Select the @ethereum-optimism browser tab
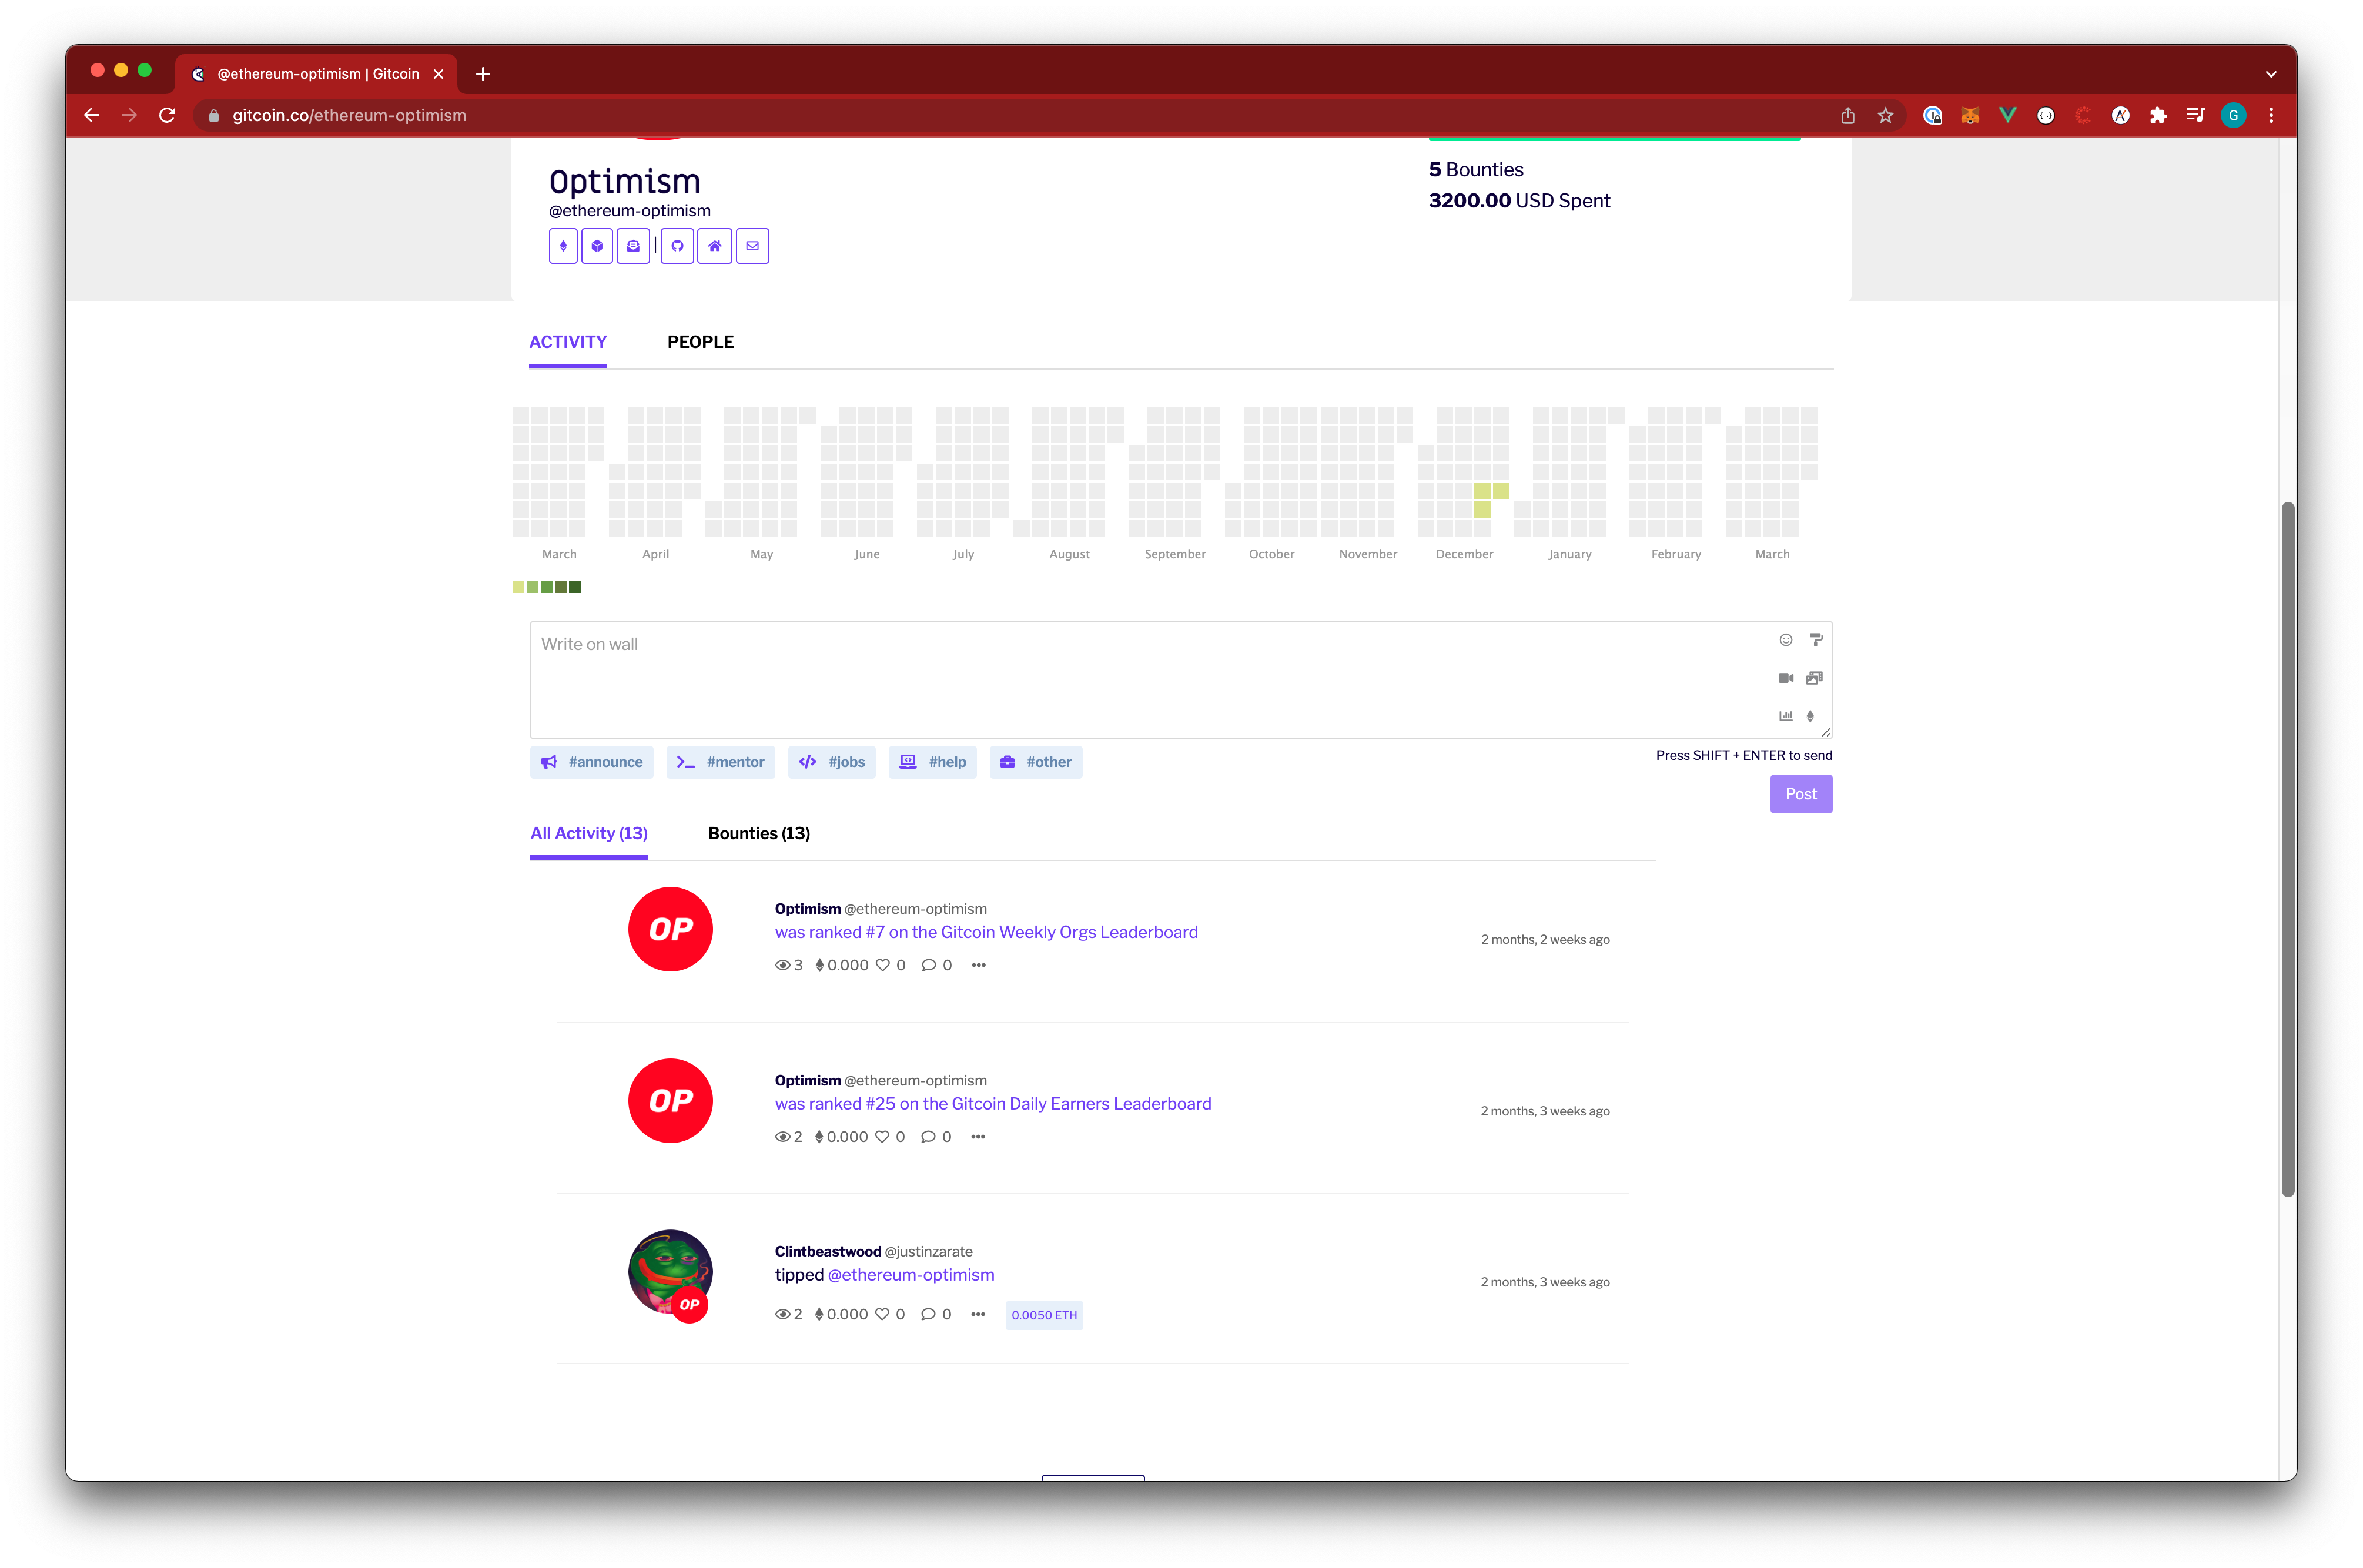Screen dimensions: 2363x1568 coord(317,74)
